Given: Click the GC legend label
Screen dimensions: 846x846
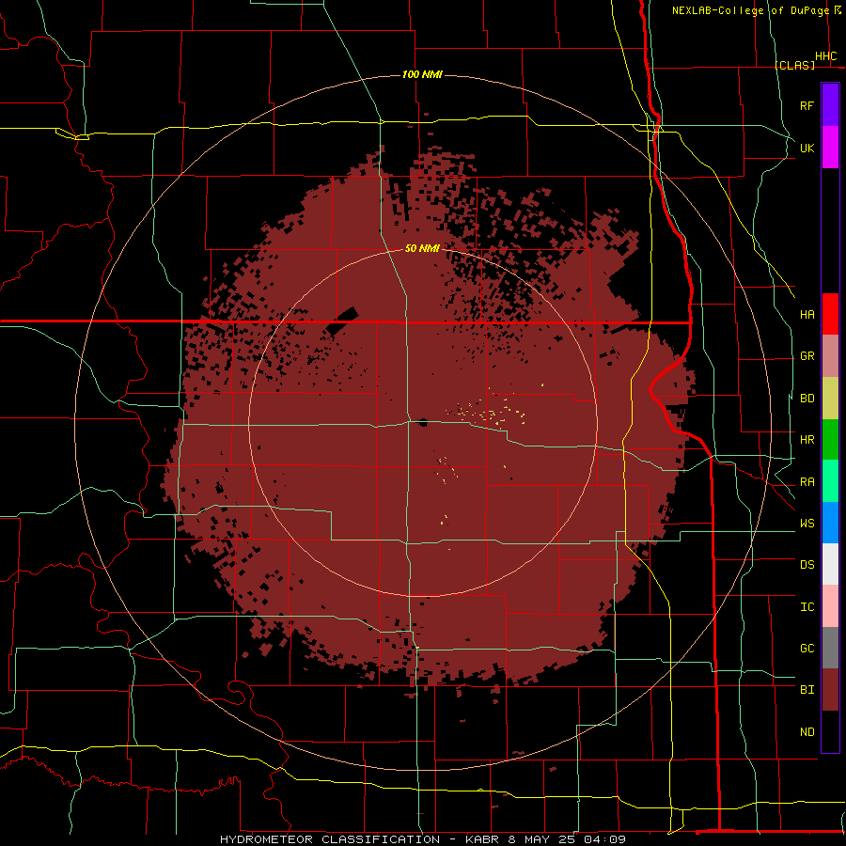Looking at the screenshot, I should 807,649.
